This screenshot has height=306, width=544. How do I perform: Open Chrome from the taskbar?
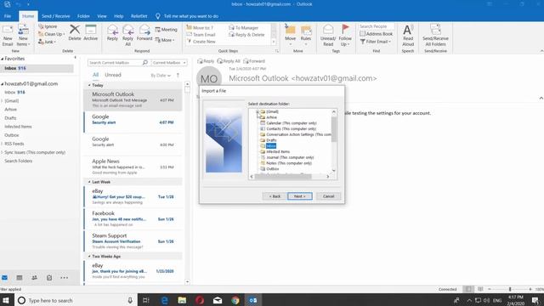(x=235, y=300)
